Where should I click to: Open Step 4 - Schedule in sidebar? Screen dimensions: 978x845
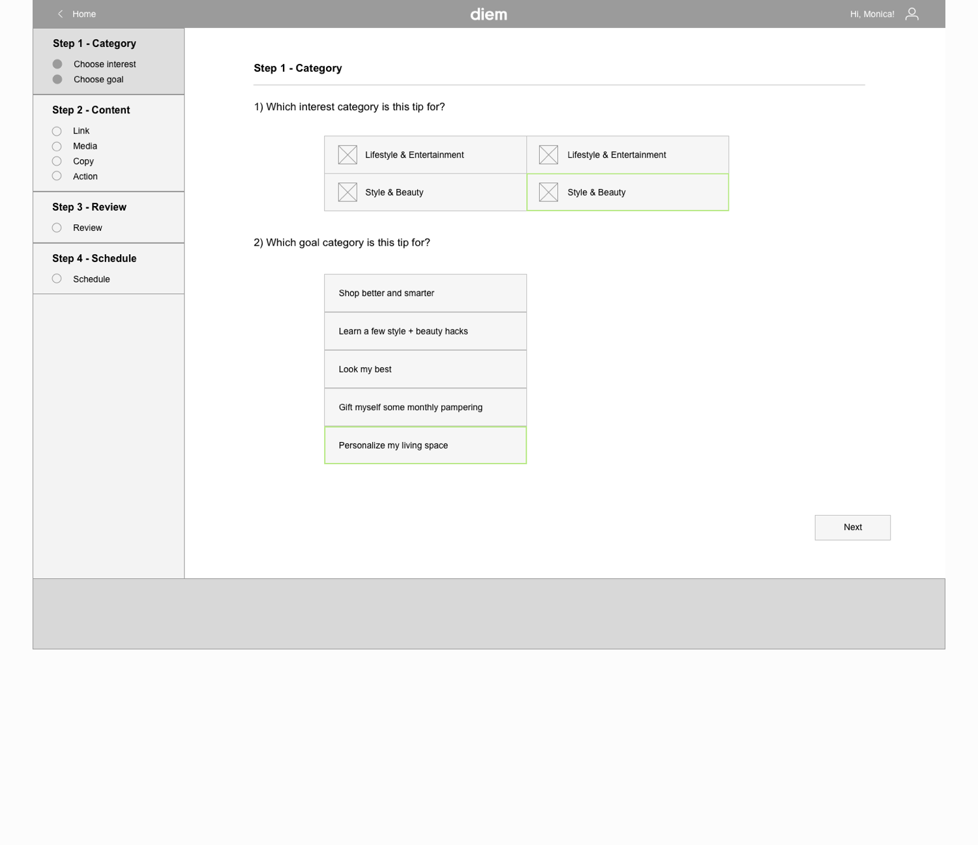tap(95, 258)
